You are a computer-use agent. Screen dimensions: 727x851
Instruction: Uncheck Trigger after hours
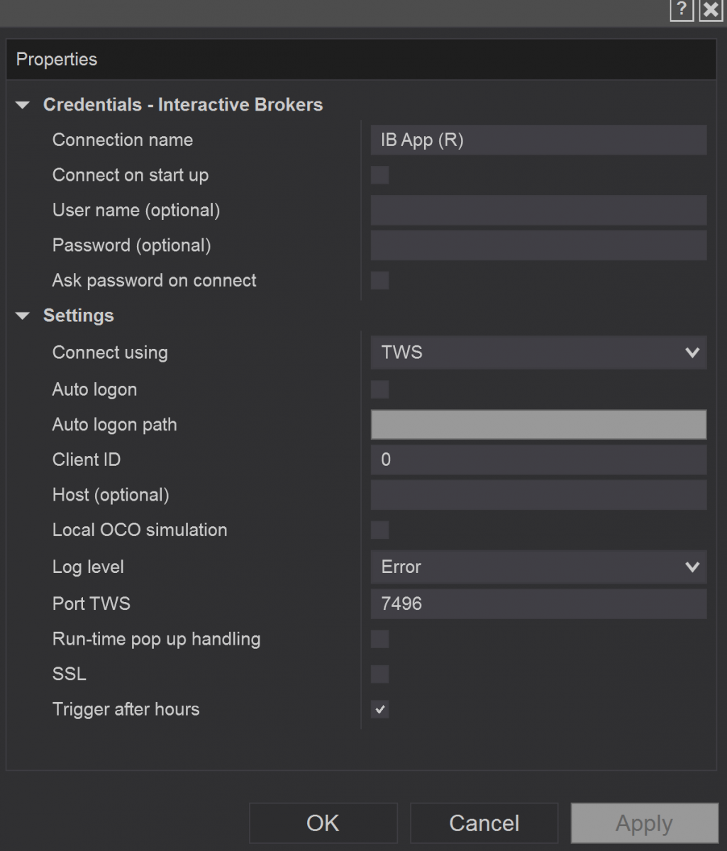pyautogui.click(x=380, y=709)
